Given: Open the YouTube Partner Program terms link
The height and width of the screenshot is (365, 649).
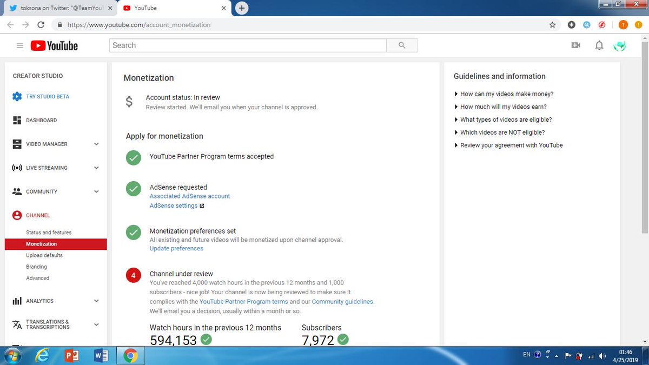Looking at the screenshot, I should (x=244, y=302).
